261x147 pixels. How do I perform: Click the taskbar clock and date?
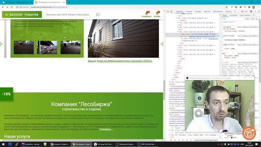(x=249, y=144)
